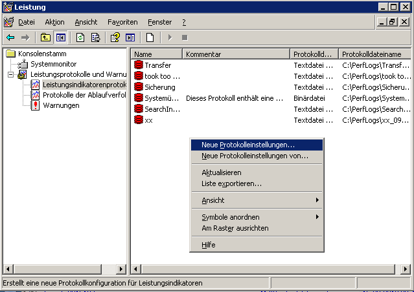Image resolution: width=414 pixels, height=292 pixels.
Task: Select the Warnungen tree item label
Action: [x=61, y=105]
